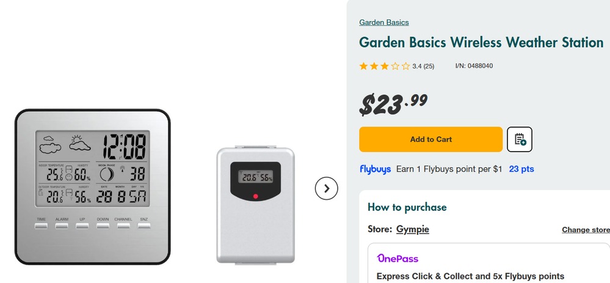Image resolution: width=610 pixels, height=283 pixels.
Task: Click the 23 pts Flybuys link
Action: click(x=521, y=169)
